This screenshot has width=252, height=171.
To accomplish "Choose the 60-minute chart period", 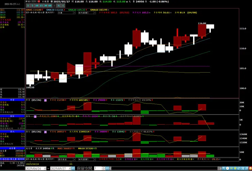I will 50,5.
